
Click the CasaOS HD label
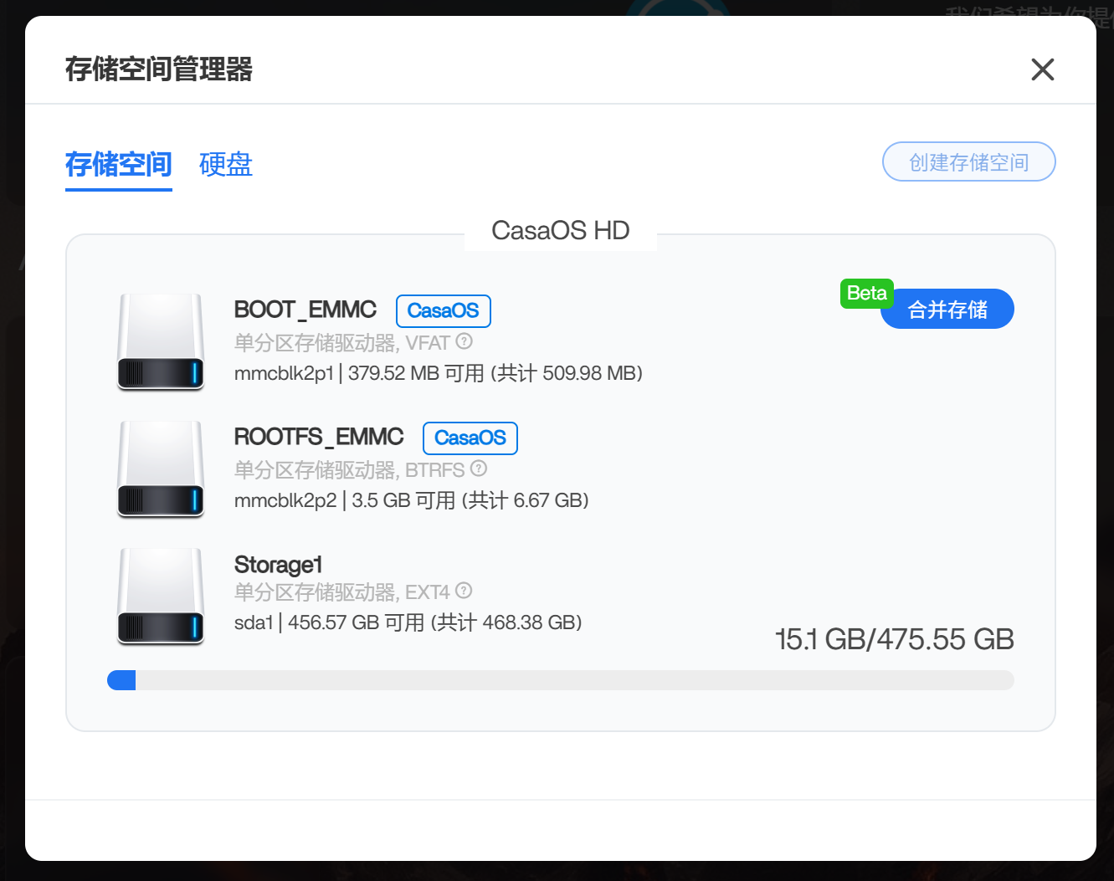point(560,230)
